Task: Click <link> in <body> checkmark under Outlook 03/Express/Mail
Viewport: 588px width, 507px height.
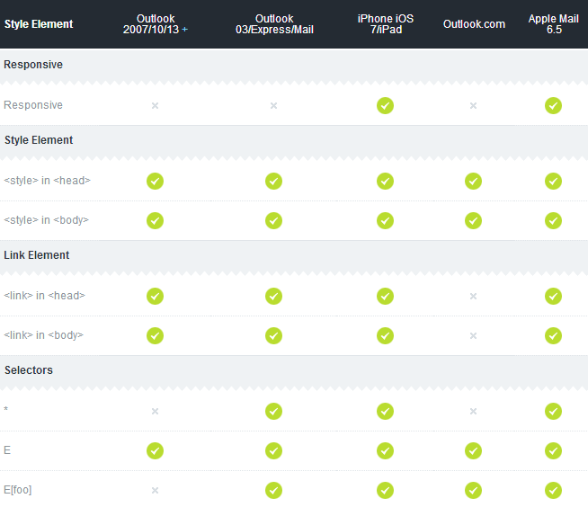Action: pyautogui.click(x=273, y=335)
